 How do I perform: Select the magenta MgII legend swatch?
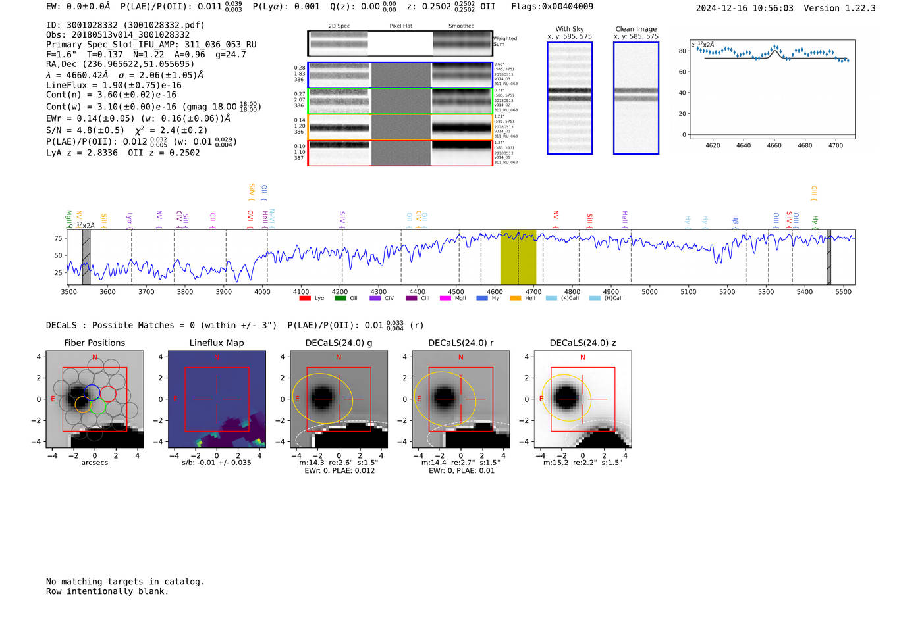pos(445,298)
